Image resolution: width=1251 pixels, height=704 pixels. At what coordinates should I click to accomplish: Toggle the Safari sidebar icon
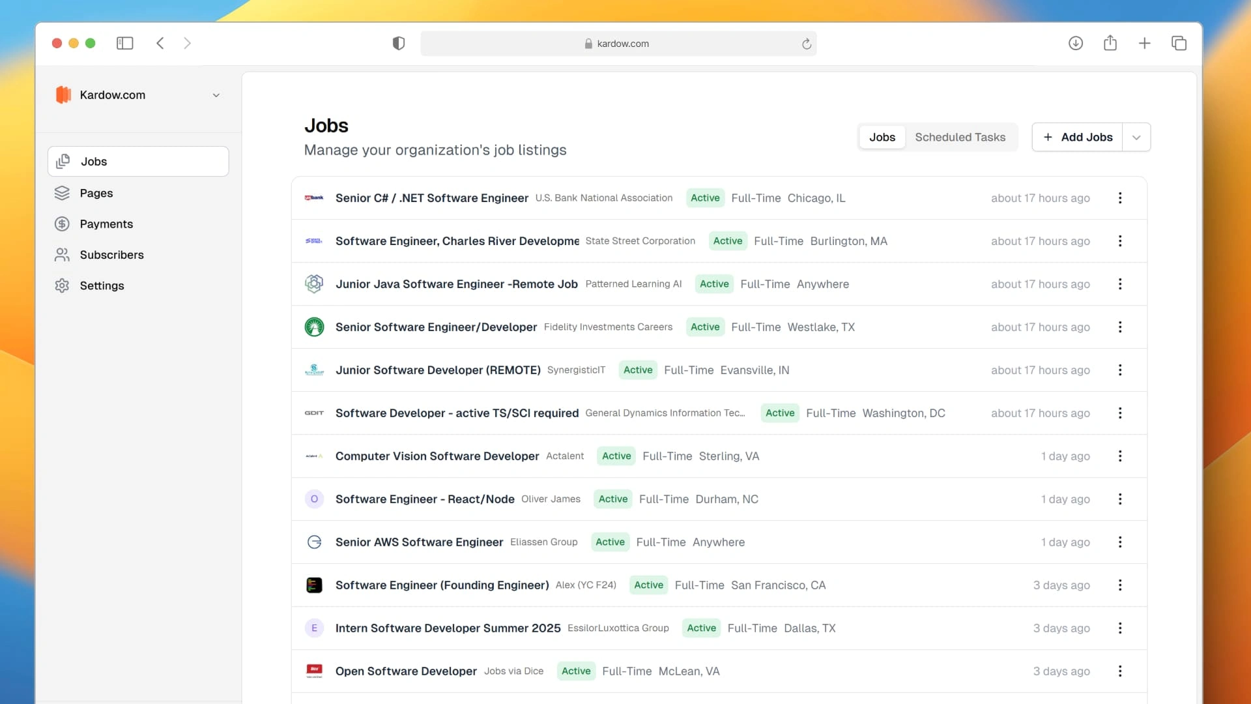124,43
